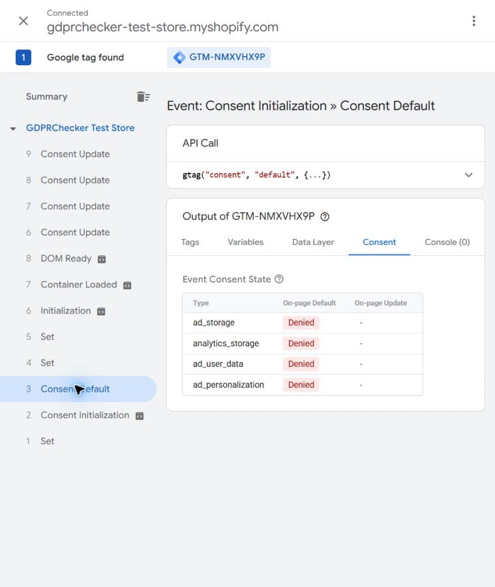The width and height of the screenshot is (495, 587).
Task: Select GDPRChecker Test Store page
Action: 80,128
